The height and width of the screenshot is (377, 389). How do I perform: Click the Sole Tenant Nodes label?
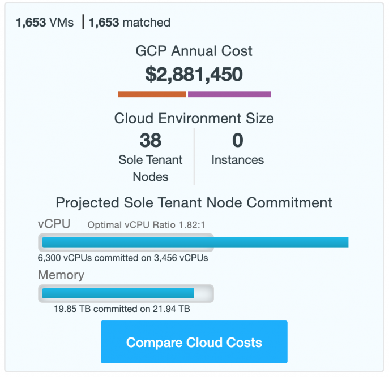(150, 168)
